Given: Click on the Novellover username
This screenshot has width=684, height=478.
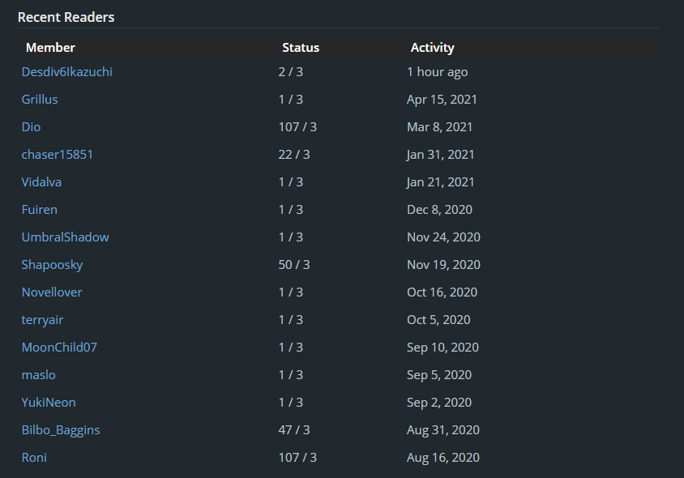Looking at the screenshot, I should [52, 292].
